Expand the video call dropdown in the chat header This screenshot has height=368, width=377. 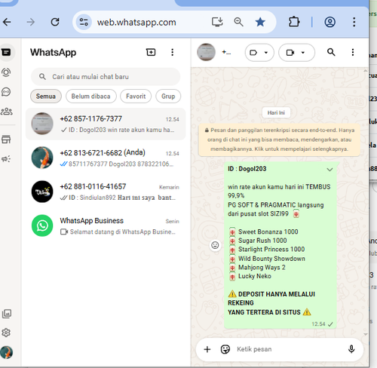(296, 52)
